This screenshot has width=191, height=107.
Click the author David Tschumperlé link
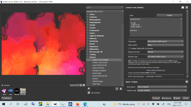coord(138,76)
